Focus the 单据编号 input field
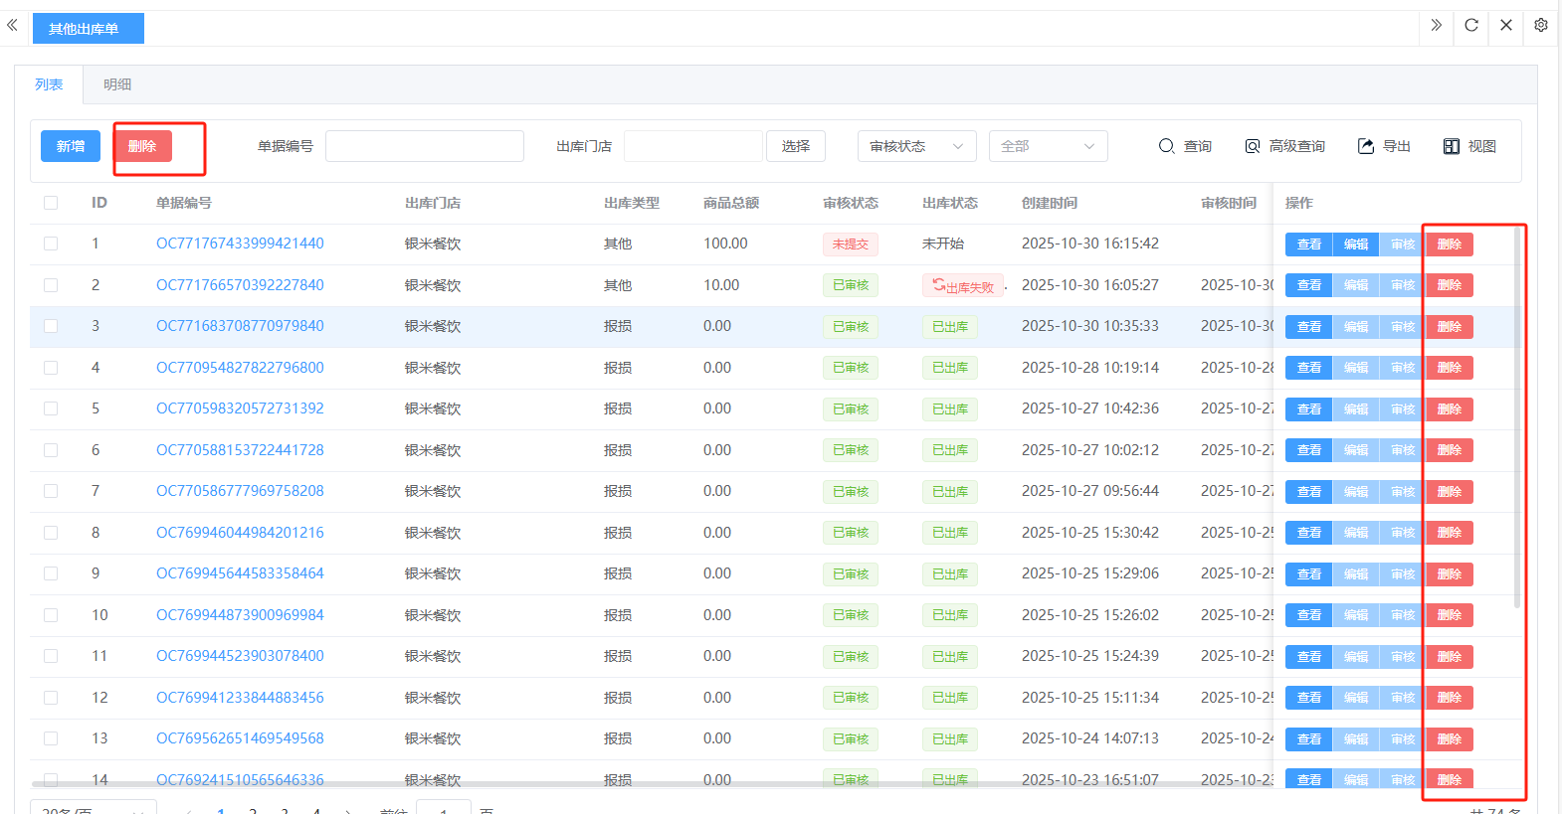The width and height of the screenshot is (1562, 814). pos(425,146)
